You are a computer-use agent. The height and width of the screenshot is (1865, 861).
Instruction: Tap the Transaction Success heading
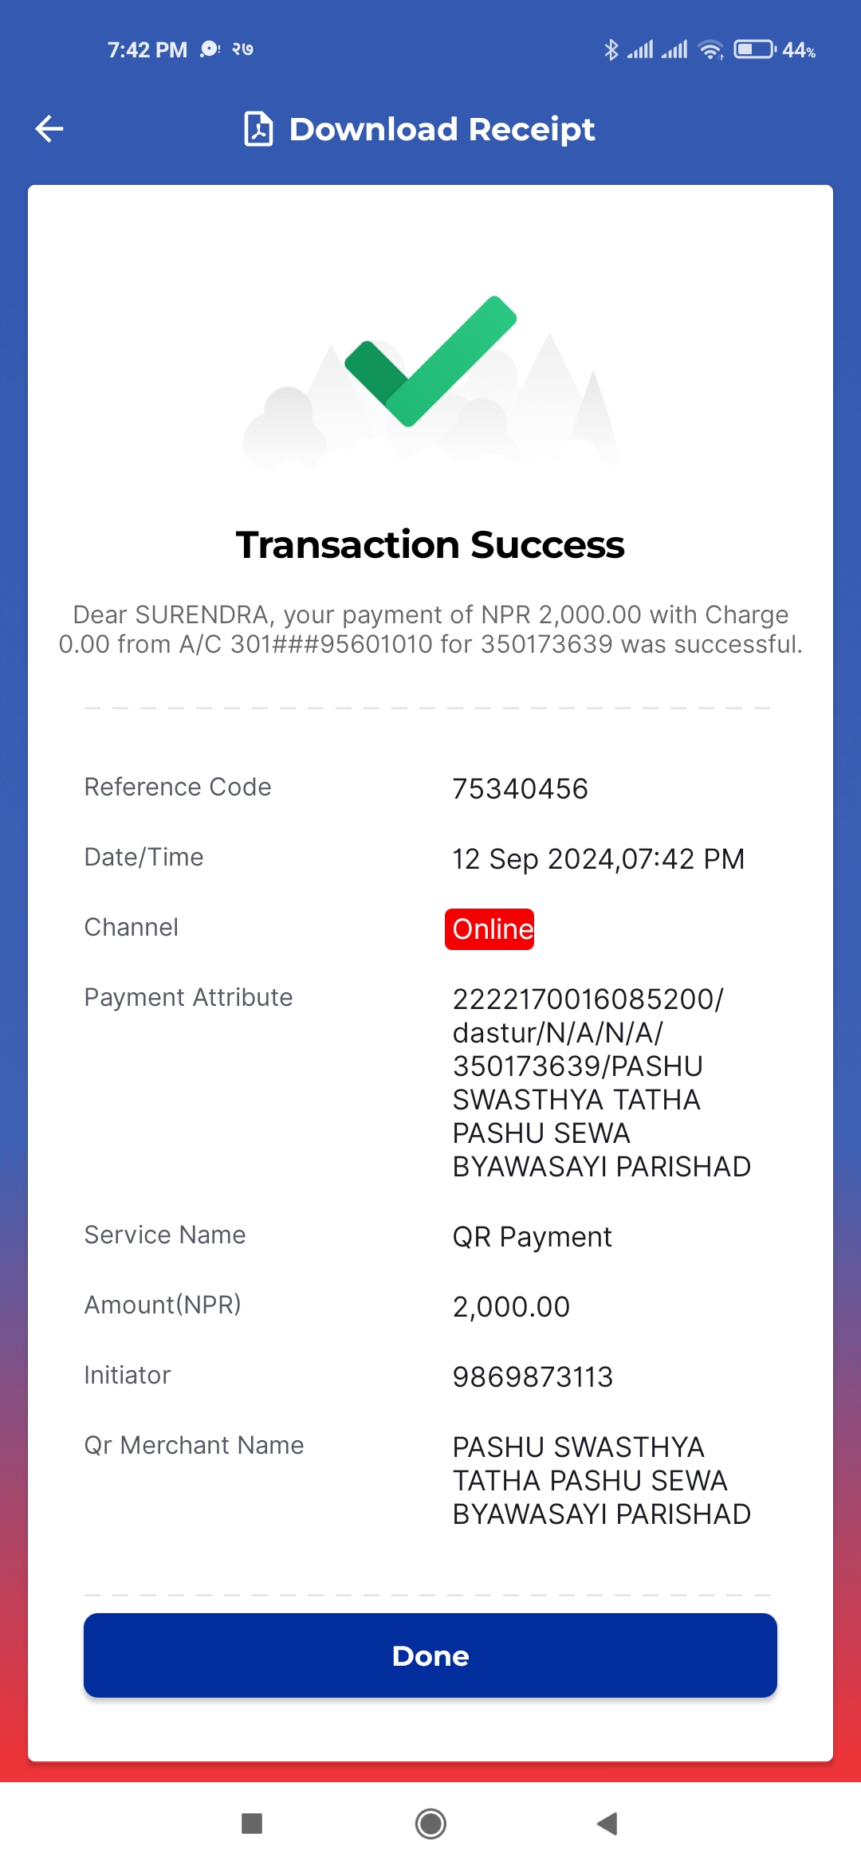[x=431, y=545]
